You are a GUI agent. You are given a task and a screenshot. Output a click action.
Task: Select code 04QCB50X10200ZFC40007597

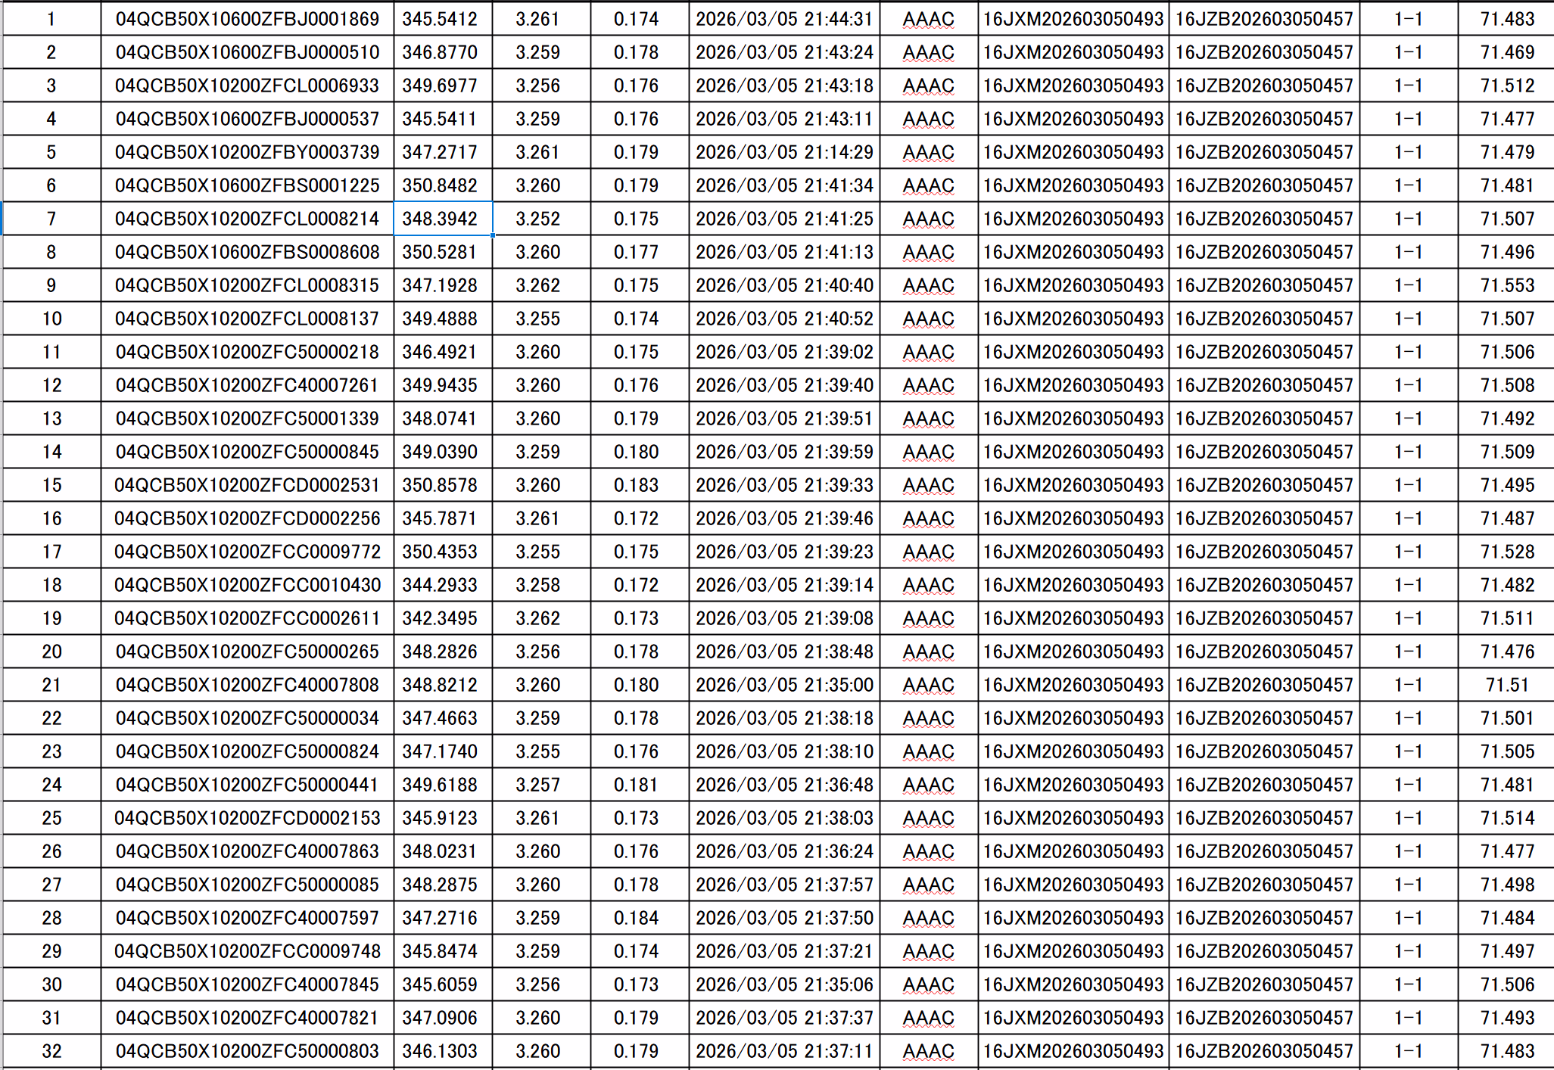coord(248,918)
